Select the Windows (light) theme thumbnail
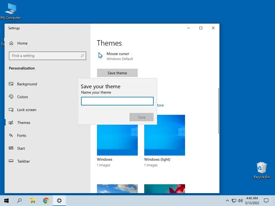 point(165,135)
